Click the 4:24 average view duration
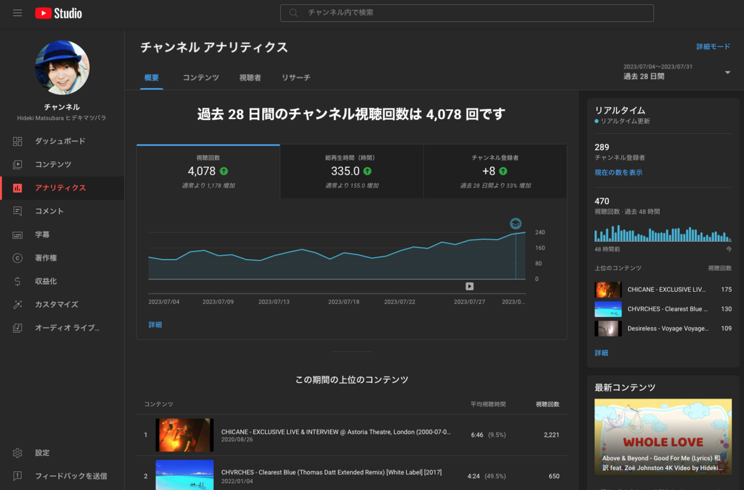This screenshot has width=744, height=490. point(474,476)
